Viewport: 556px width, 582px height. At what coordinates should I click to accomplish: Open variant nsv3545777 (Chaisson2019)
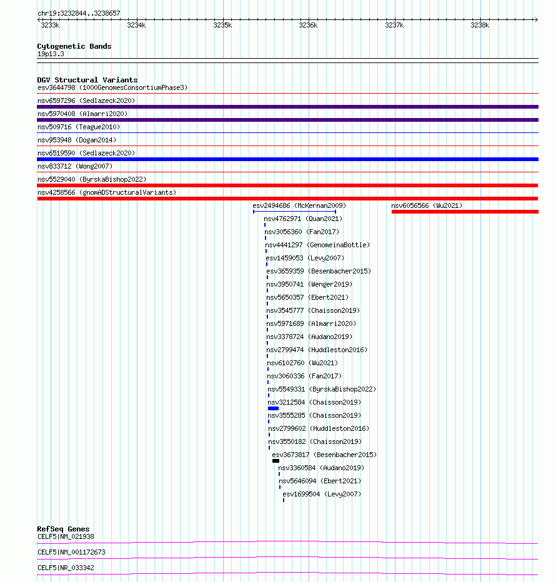tap(313, 311)
